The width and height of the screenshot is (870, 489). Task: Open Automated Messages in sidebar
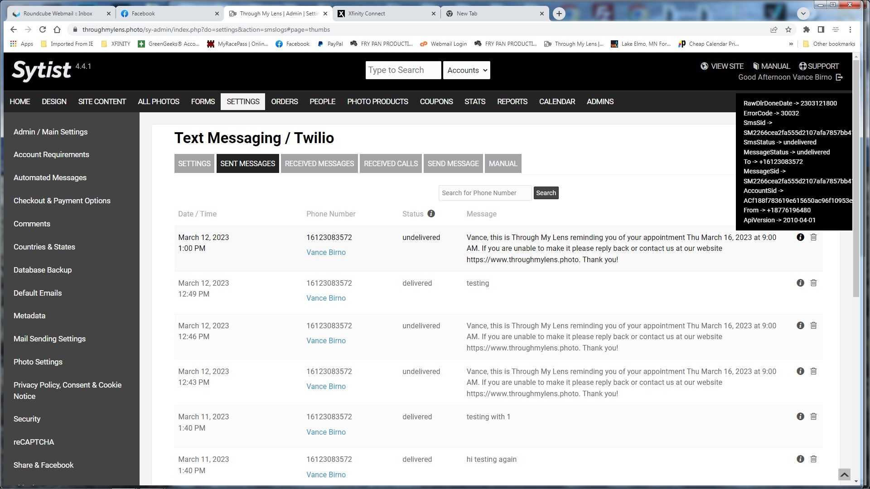[50, 177]
